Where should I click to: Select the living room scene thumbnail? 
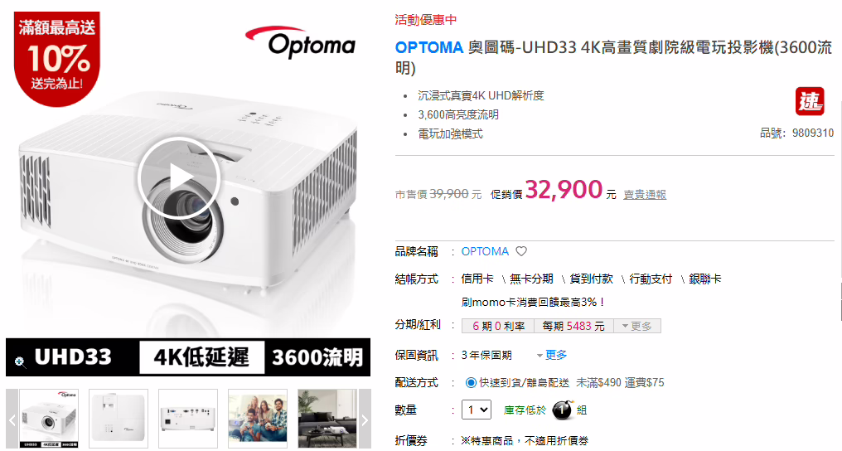click(327, 419)
